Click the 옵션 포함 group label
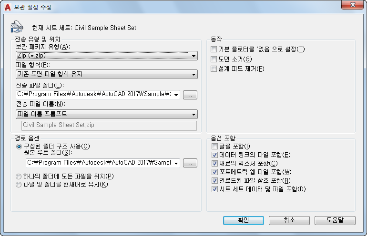The image size is (367, 236). coord(223,138)
